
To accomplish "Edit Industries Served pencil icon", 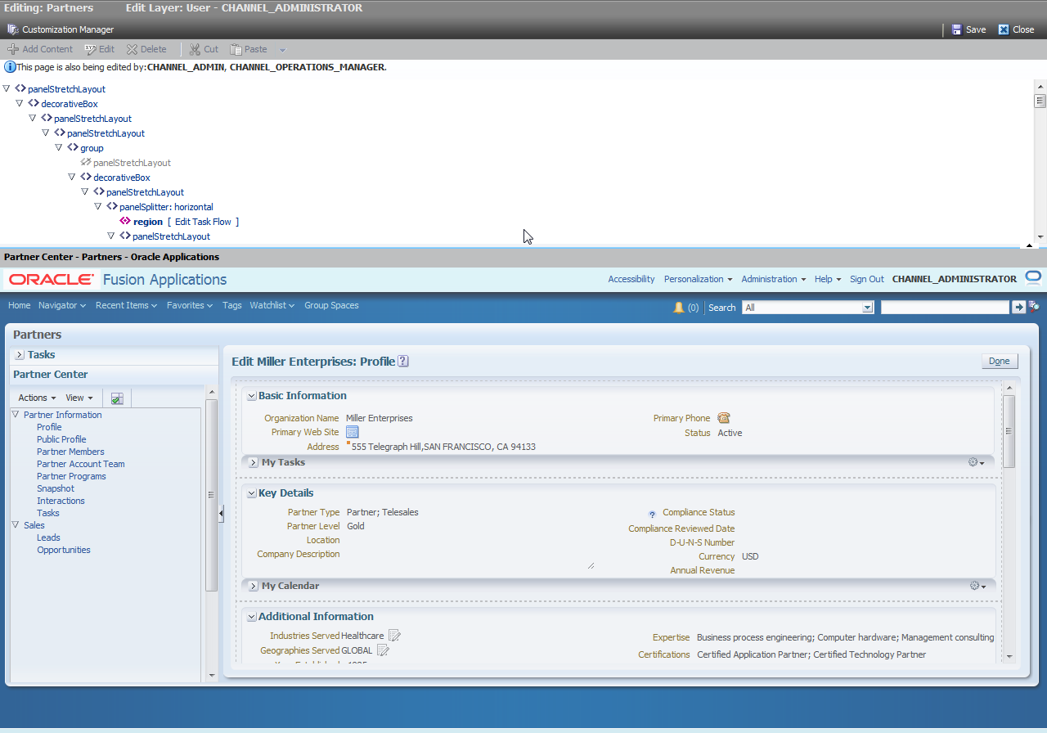I will tap(395, 636).
